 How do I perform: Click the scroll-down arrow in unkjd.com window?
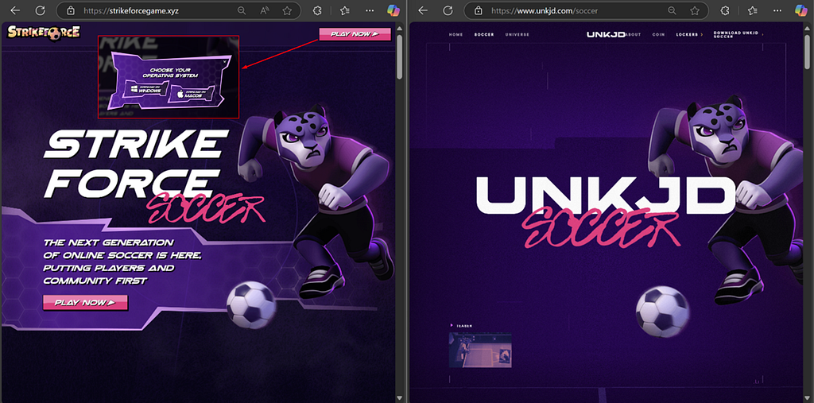[x=808, y=397]
